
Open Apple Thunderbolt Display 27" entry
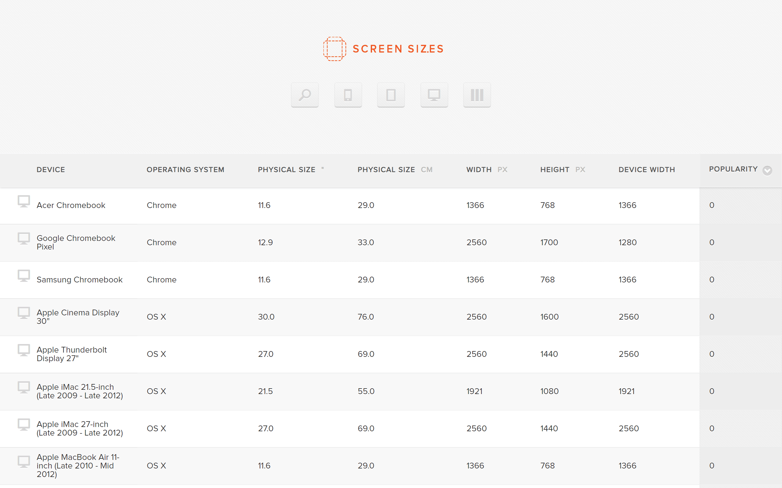tap(72, 354)
